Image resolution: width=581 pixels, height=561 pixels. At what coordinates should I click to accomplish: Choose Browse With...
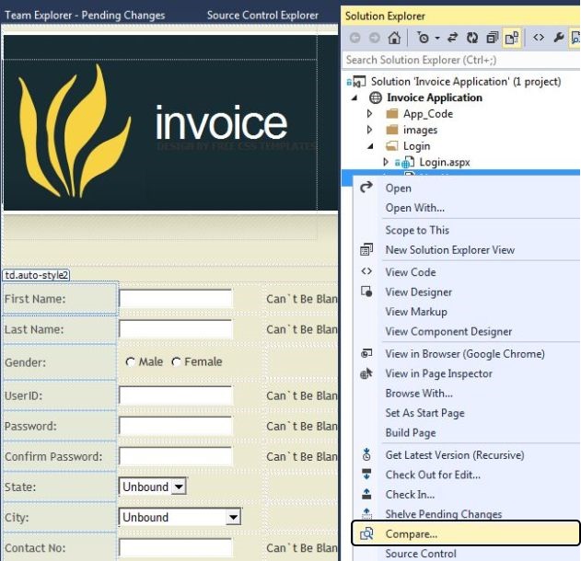419,393
